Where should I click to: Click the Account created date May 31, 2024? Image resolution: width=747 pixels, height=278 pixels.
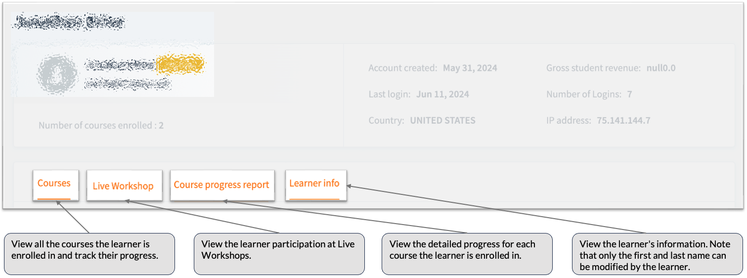(x=470, y=68)
